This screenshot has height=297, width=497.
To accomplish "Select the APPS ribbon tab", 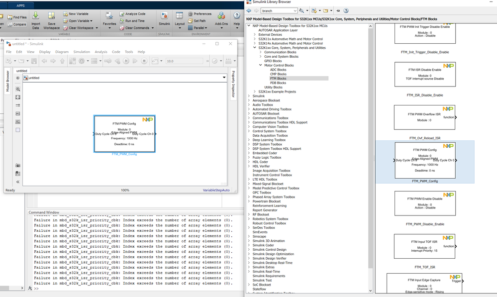I will click(20, 5).
